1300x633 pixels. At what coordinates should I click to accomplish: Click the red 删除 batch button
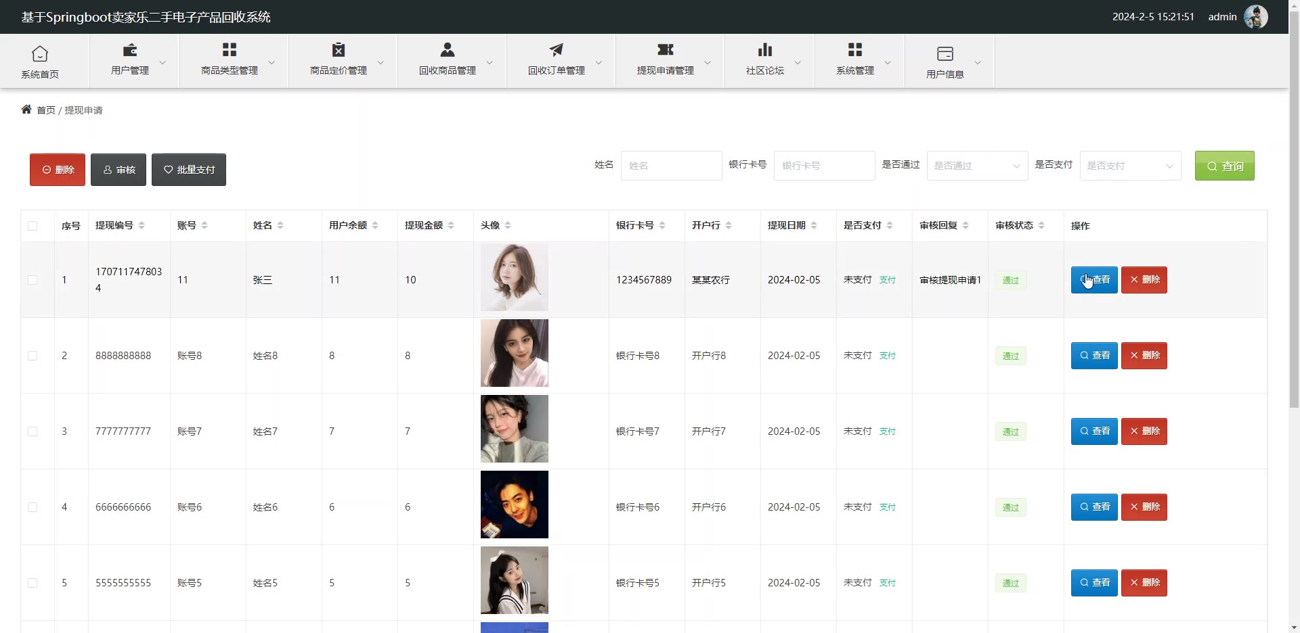(x=58, y=170)
